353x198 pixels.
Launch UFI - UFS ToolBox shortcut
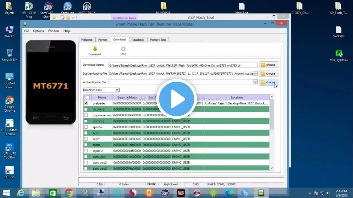9,151
